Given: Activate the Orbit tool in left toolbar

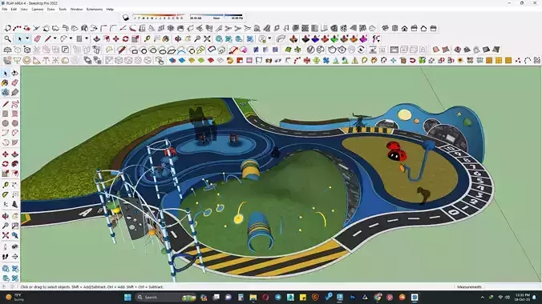Looking at the screenshot, I should tap(5, 216).
